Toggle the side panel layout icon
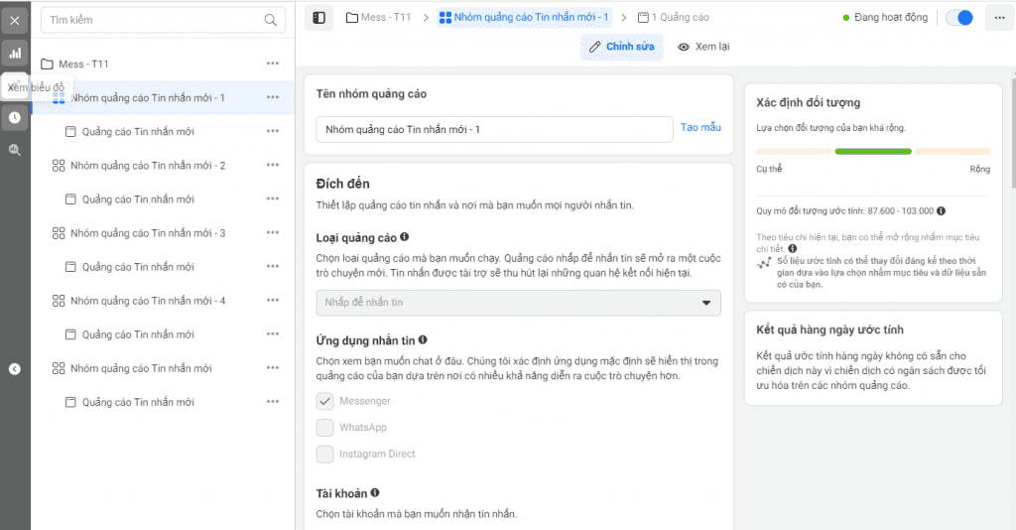Screen dimensions: 1016x530 click(x=318, y=18)
